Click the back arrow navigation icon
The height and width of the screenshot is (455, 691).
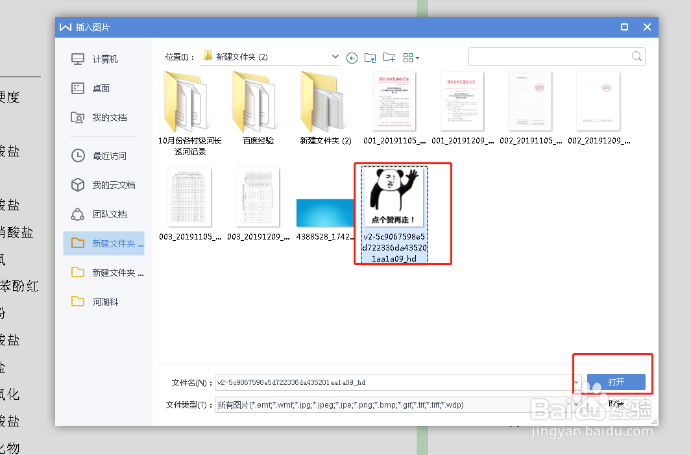click(x=352, y=58)
